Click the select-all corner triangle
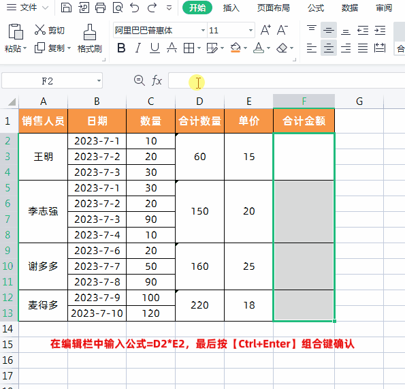 click(12, 102)
